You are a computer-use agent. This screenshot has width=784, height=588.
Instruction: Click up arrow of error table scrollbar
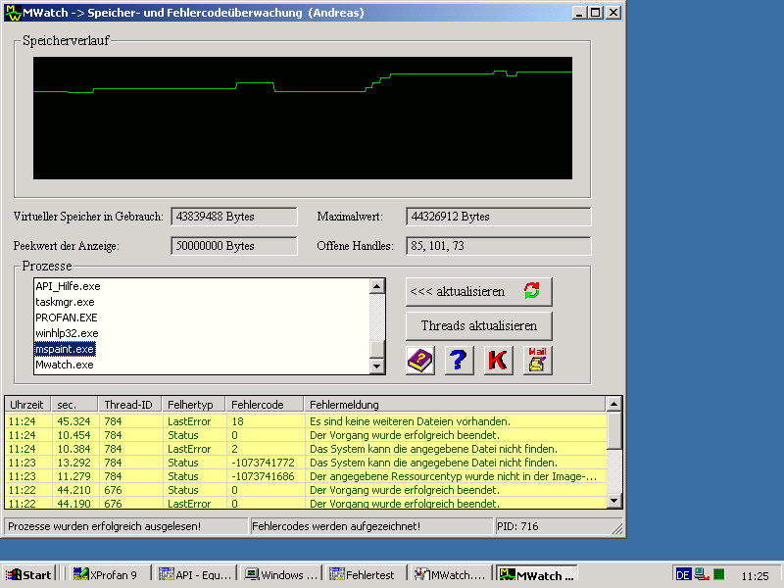tap(614, 404)
